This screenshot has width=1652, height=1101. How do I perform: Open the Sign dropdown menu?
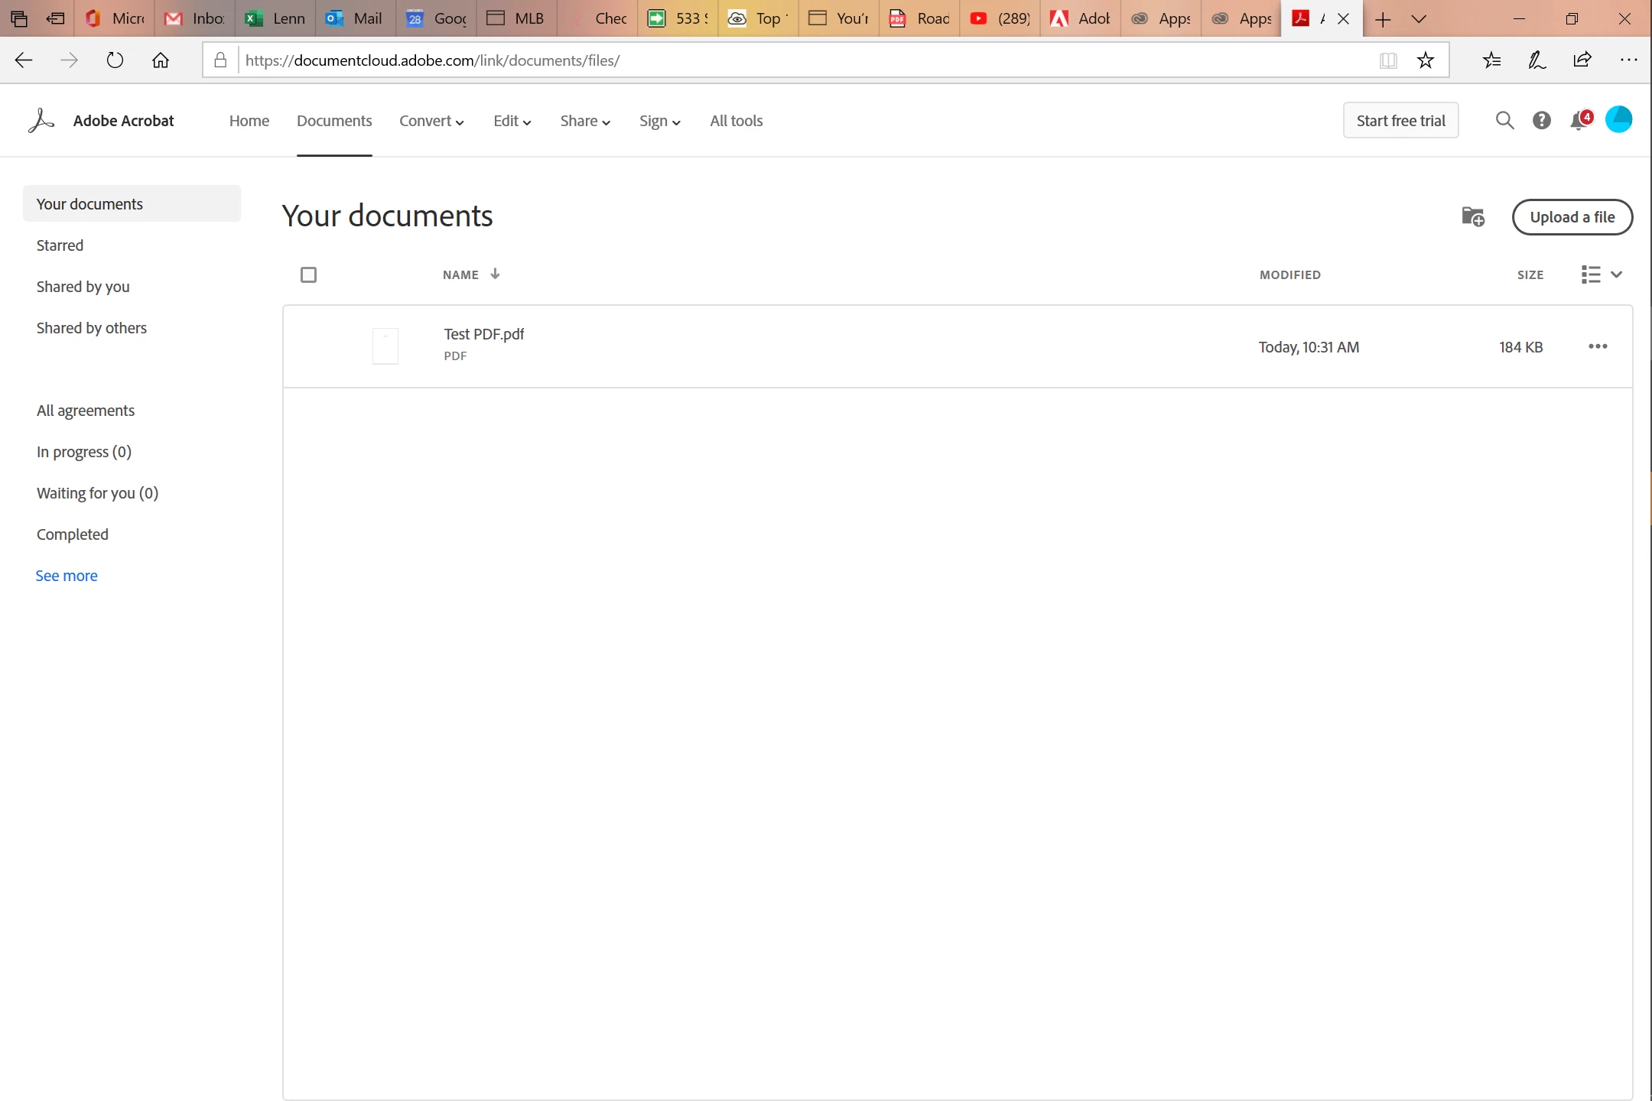pos(659,122)
